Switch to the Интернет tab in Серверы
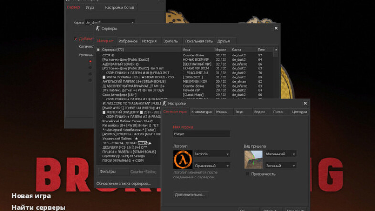The image size is (375, 211). coord(106,41)
